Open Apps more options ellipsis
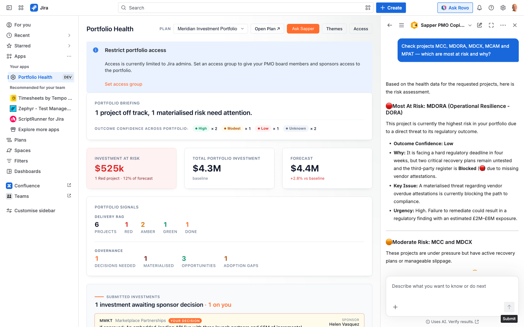Image resolution: width=524 pixels, height=327 pixels. pyautogui.click(x=69, y=56)
